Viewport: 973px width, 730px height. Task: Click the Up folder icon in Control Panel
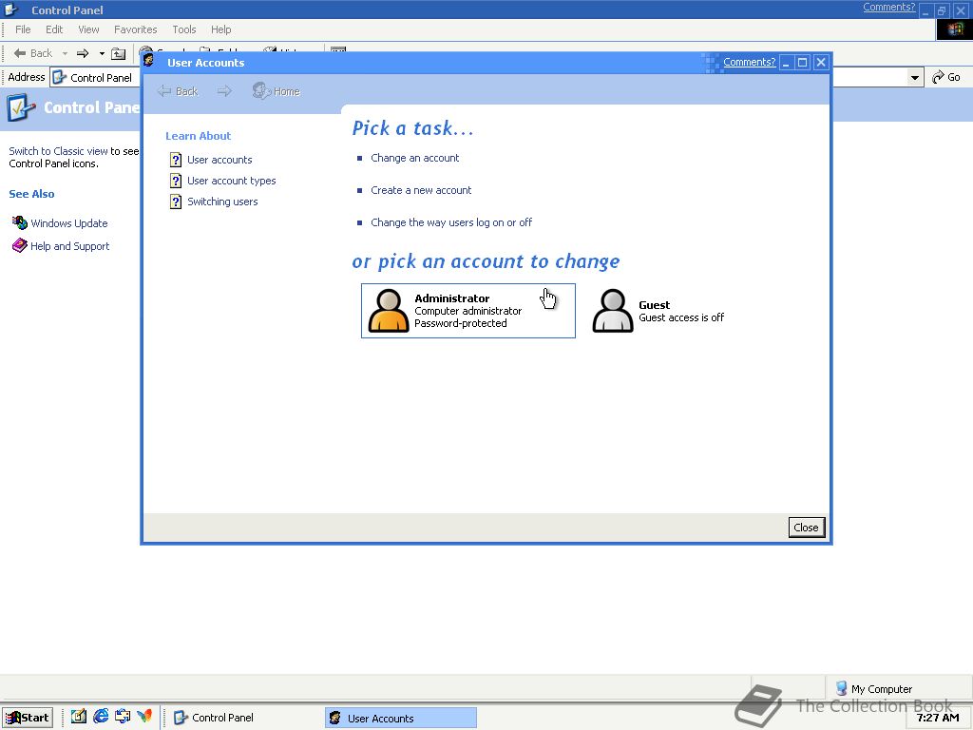pos(118,53)
